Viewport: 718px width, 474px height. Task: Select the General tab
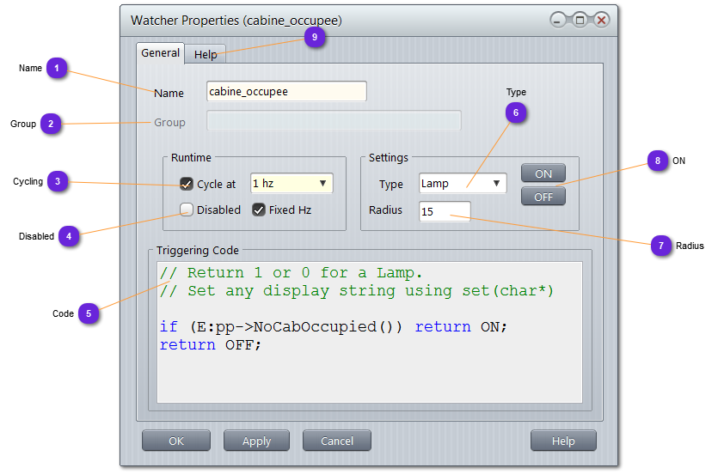[x=160, y=53]
